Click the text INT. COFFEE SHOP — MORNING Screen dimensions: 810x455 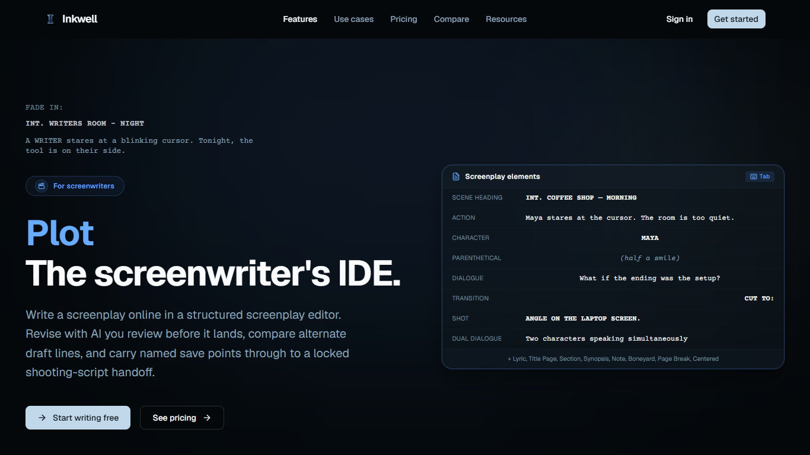(x=581, y=198)
